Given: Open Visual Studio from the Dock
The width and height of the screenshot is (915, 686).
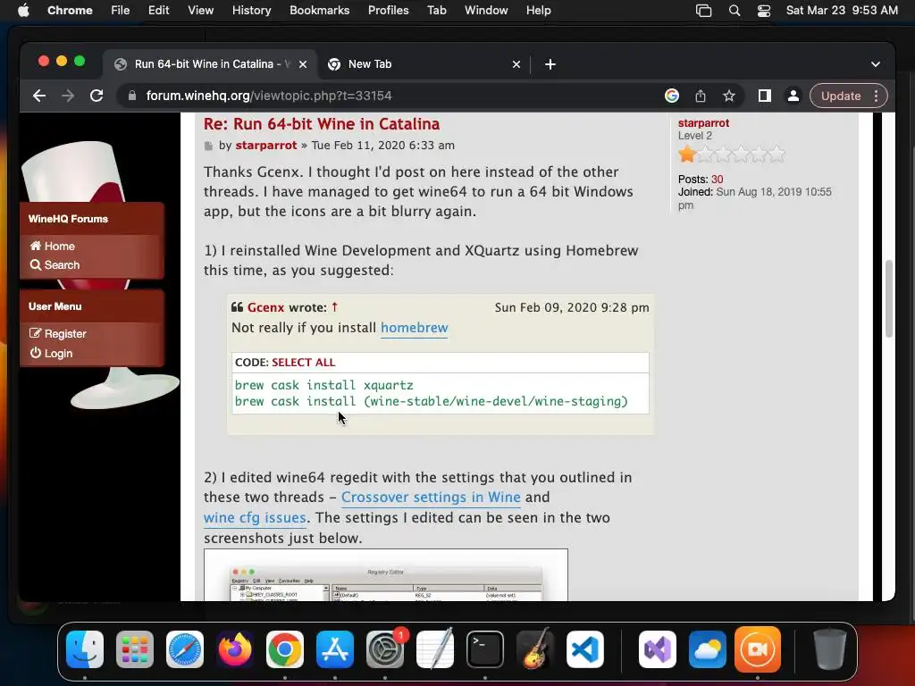Looking at the screenshot, I should tap(658, 649).
